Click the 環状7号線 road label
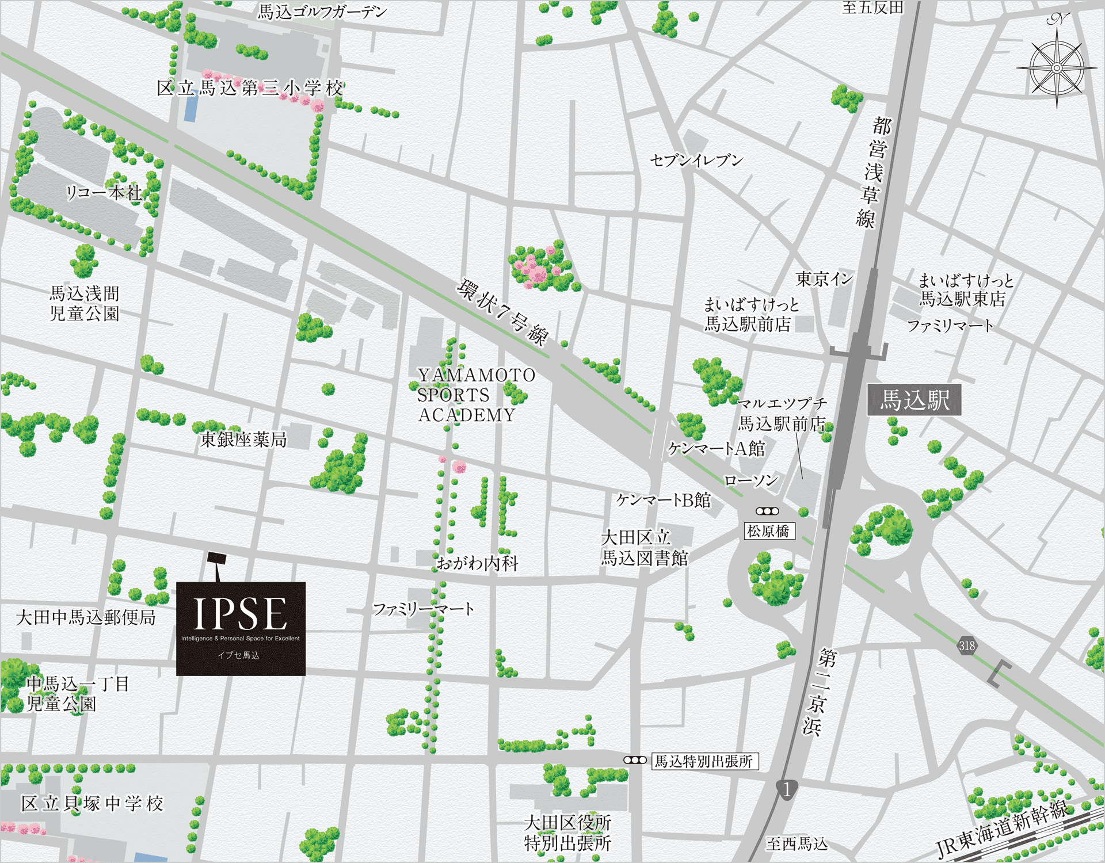Image resolution: width=1105 pixels, height=863 pixels. click(x=503, y=312)
